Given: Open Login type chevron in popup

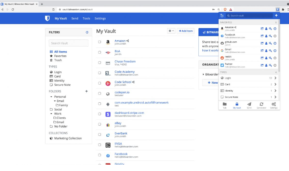Looking at the screenshot, I should tap(276, 78).
